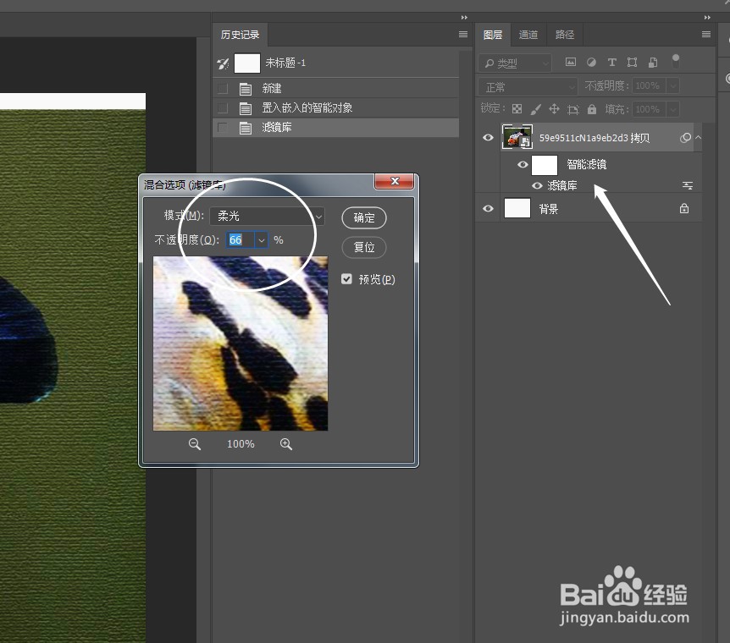Collapse the History panel double-arrow
The image size is (730, 643).
(x=464, y=17)
